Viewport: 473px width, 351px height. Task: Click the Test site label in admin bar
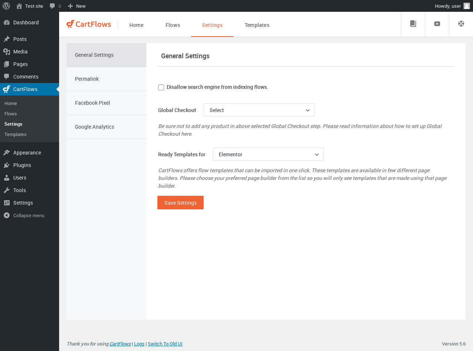click(x=34, y=6)
